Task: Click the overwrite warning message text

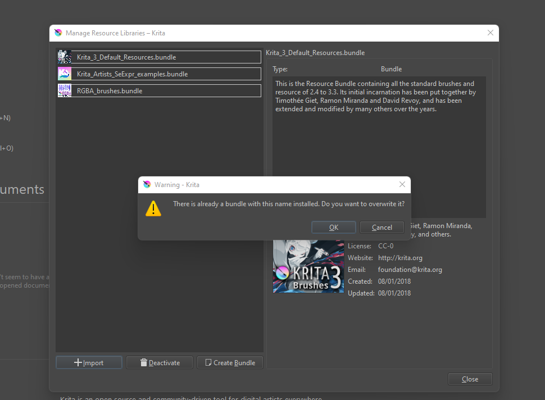Action: tap(288, 204)
